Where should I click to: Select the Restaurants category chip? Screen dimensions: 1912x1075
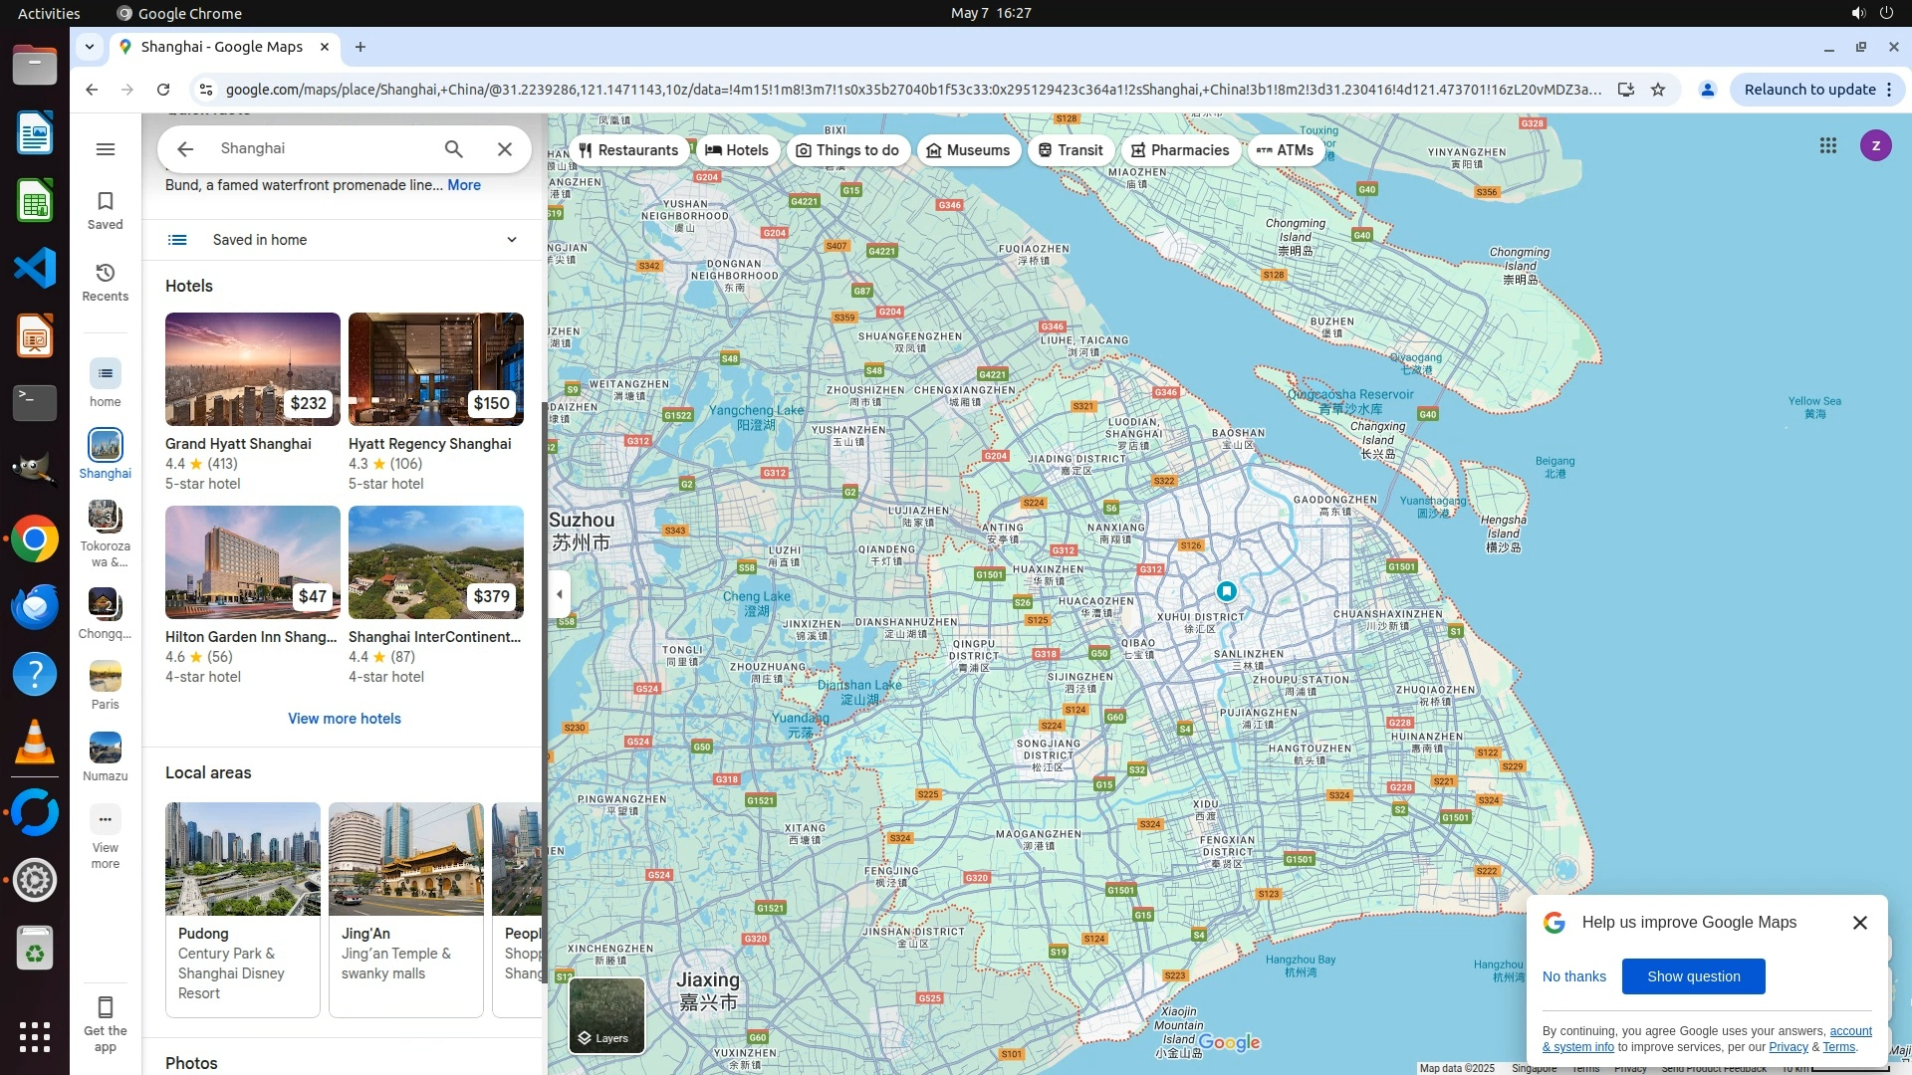coord(628,150)
